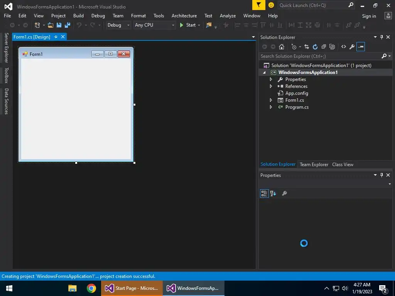Click the Open File toolbar icon
Viewport: 395px width, 296px height.
click(51, 25)
